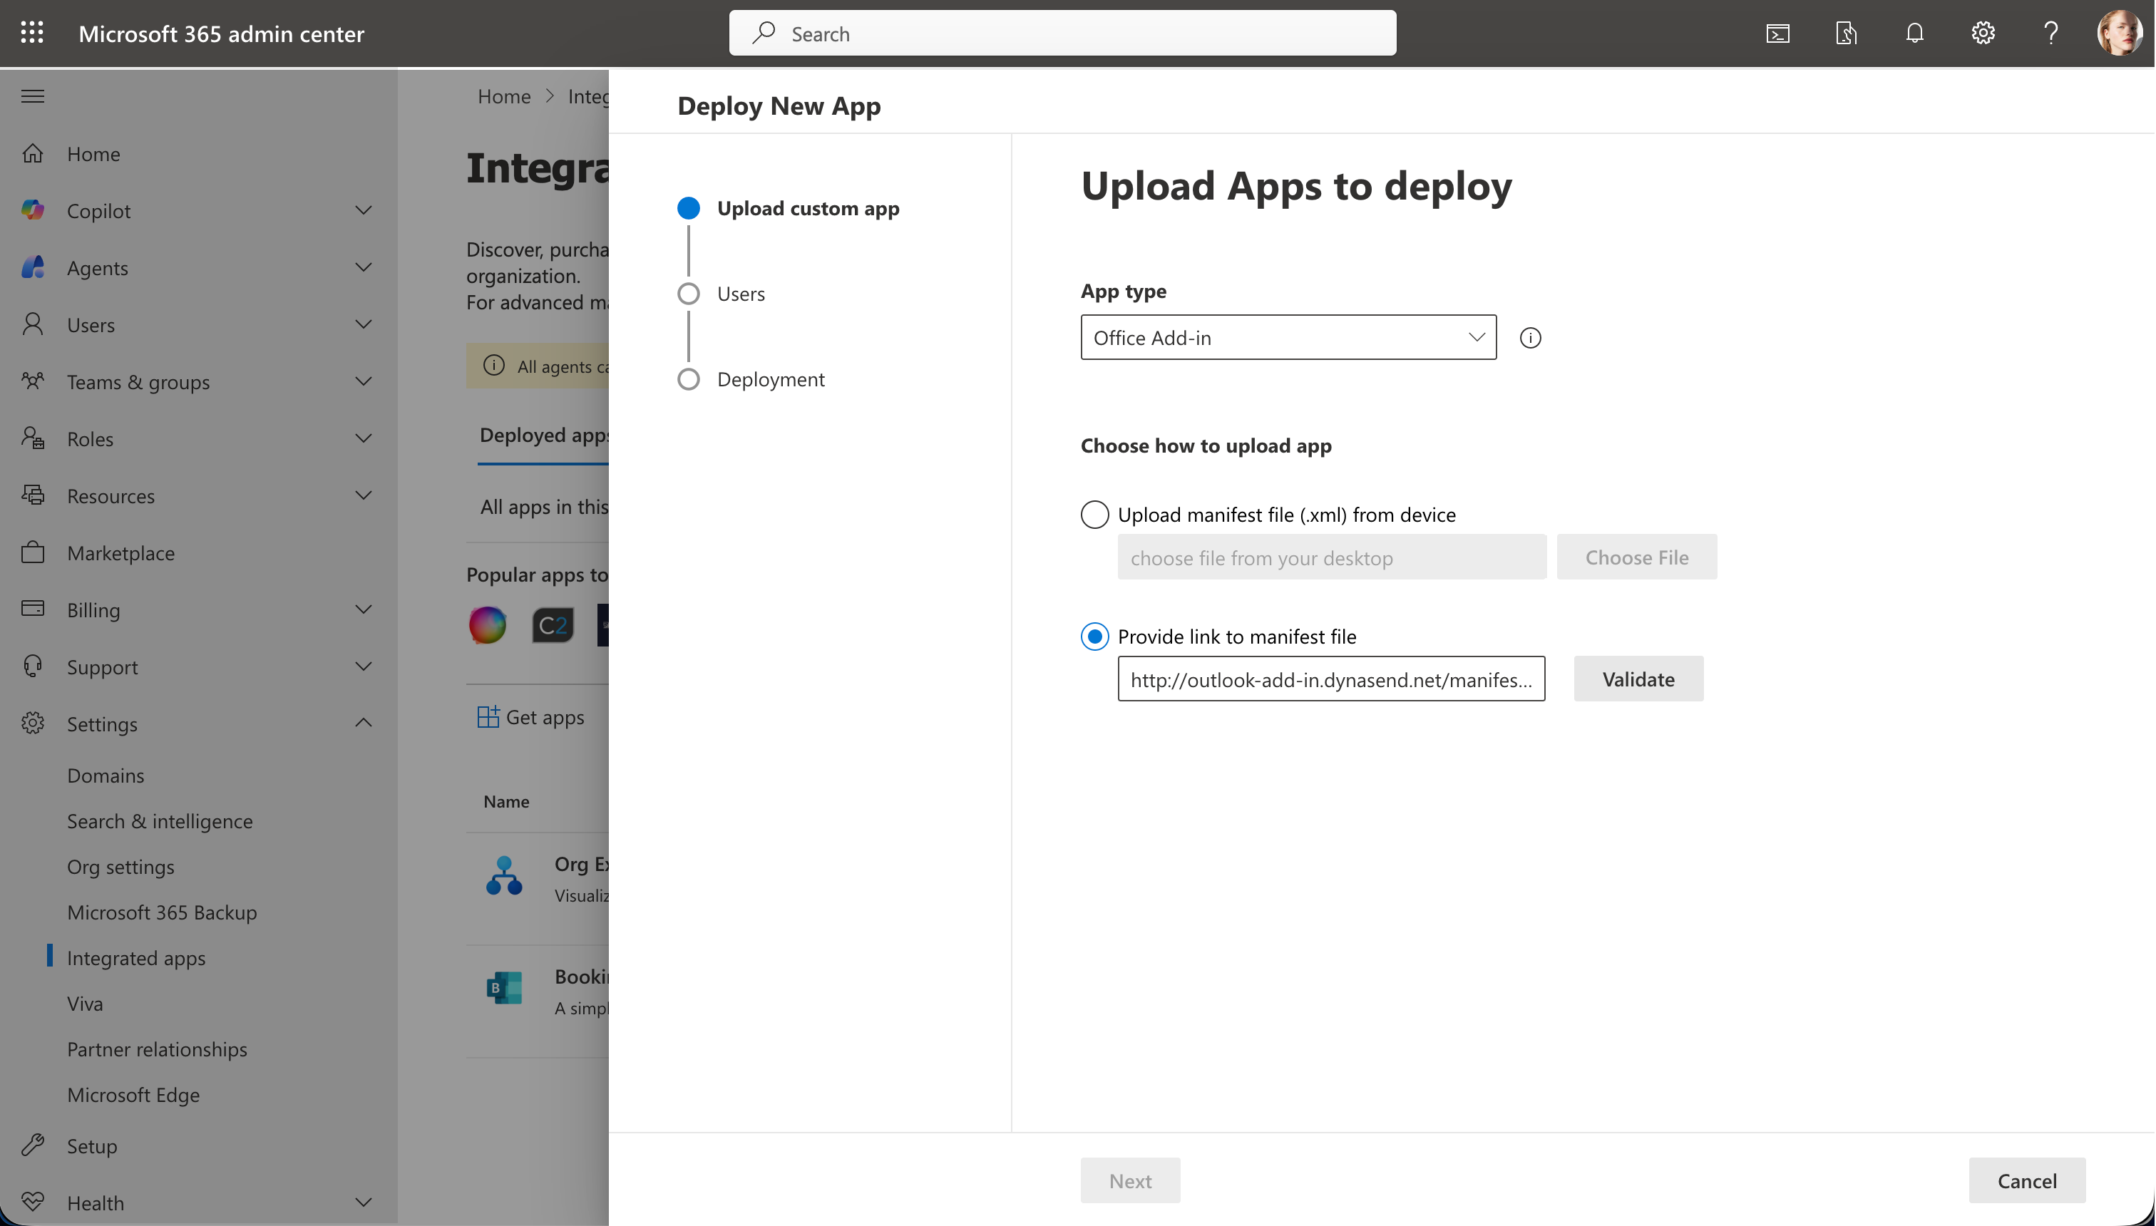The width and height of the screenshot is (2156, 1226).
Task: Click inside the manifest URL input field
Action: click(x=1330, y=679)
